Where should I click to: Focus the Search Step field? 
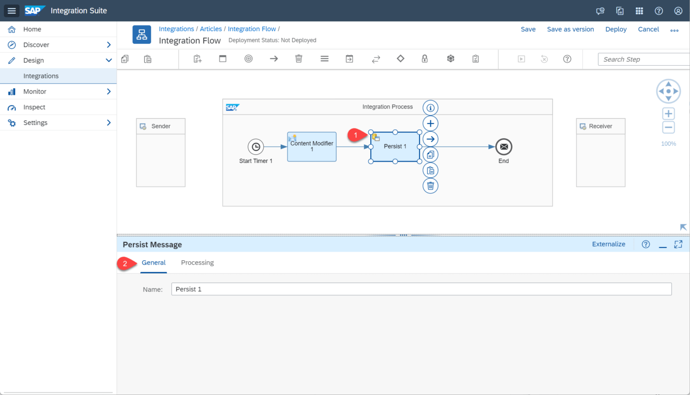(x=644, y=59)
